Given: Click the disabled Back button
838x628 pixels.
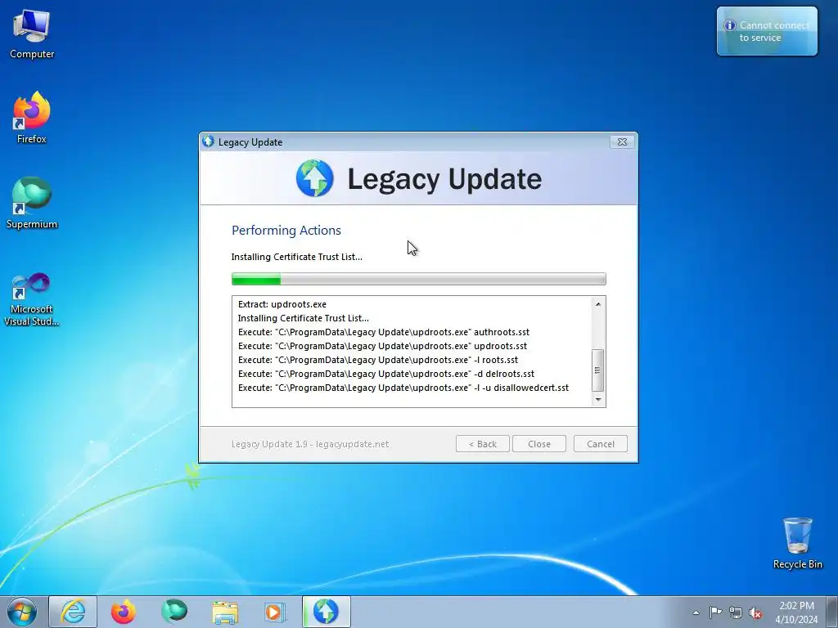Looking at the screenshot, I should click(x=483, y=444).
